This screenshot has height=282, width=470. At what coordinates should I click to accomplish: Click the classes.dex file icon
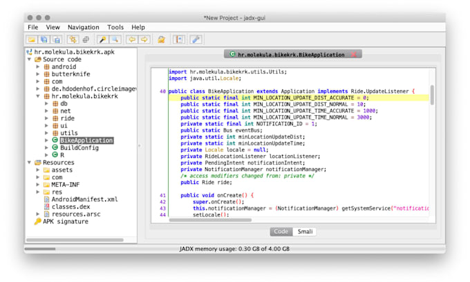click(x=47, y=207)
